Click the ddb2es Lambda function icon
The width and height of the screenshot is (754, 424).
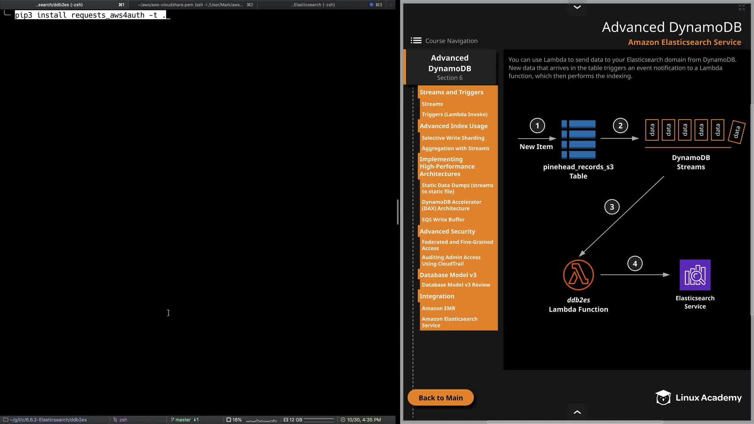pos(578,275)
